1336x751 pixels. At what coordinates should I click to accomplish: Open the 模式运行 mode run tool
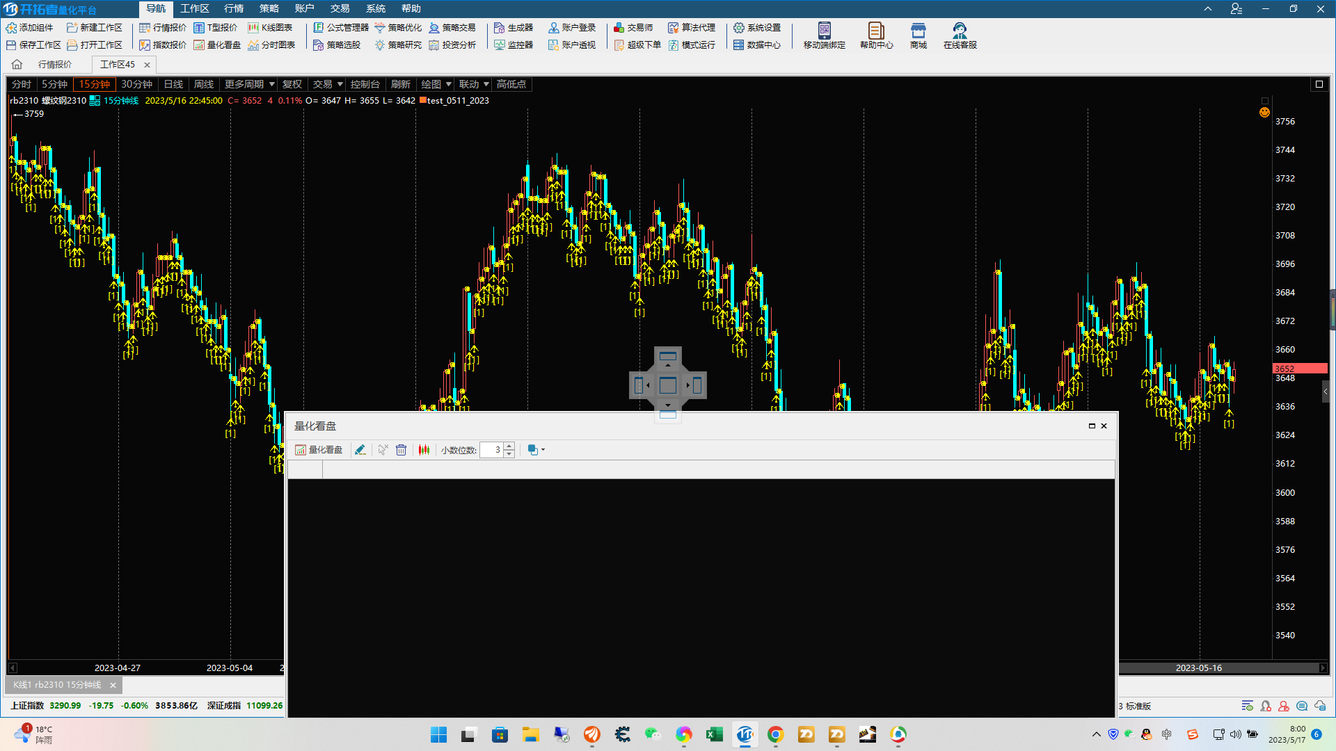tap(692, 45)
